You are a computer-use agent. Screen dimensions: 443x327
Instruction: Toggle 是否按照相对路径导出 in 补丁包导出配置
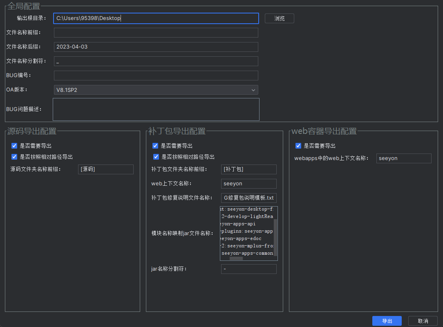point(156,157)
